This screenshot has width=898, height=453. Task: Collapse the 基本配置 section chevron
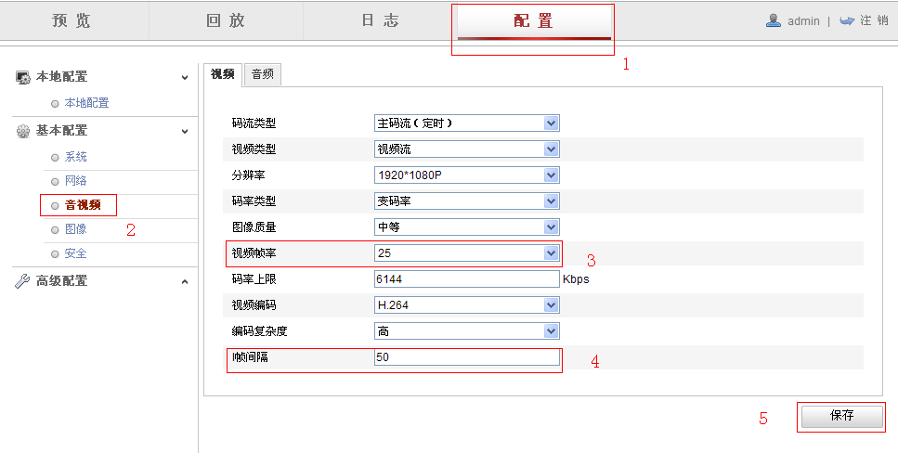pyautogui.click(x=185, y=131)
